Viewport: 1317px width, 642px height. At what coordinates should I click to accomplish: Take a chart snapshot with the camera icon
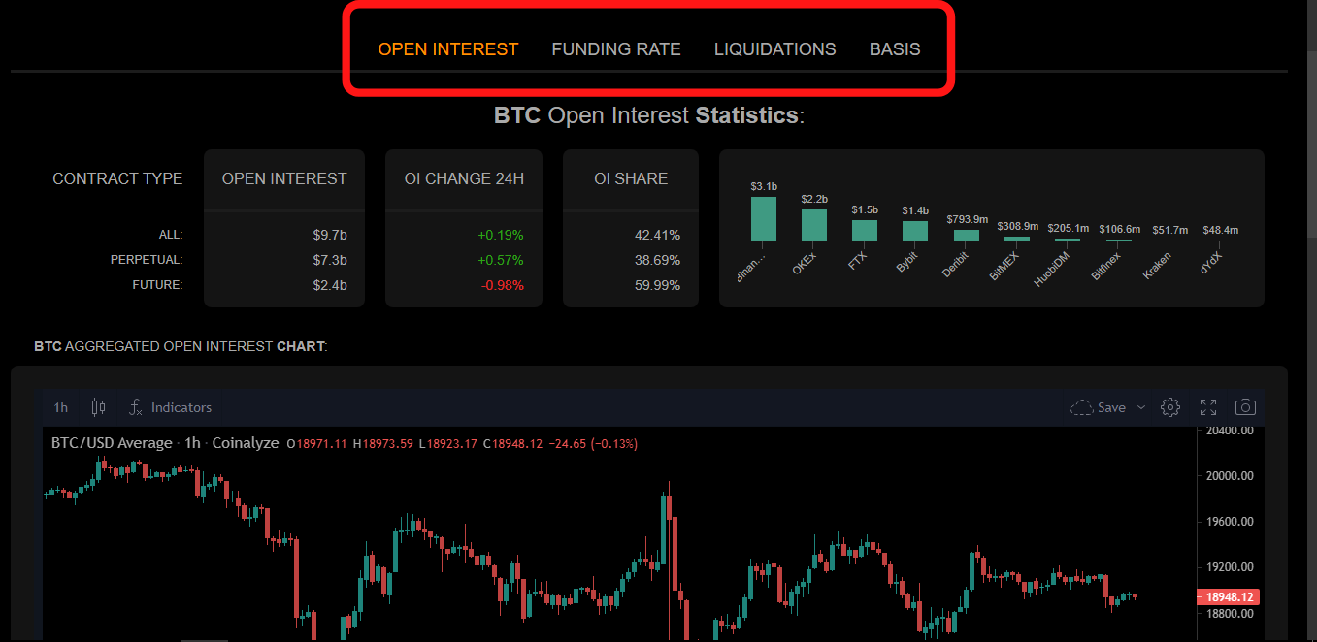click(1245, 407)
